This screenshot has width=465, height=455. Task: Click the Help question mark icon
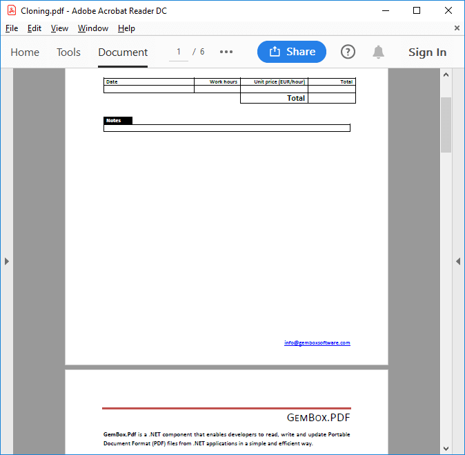coord(348,52)
